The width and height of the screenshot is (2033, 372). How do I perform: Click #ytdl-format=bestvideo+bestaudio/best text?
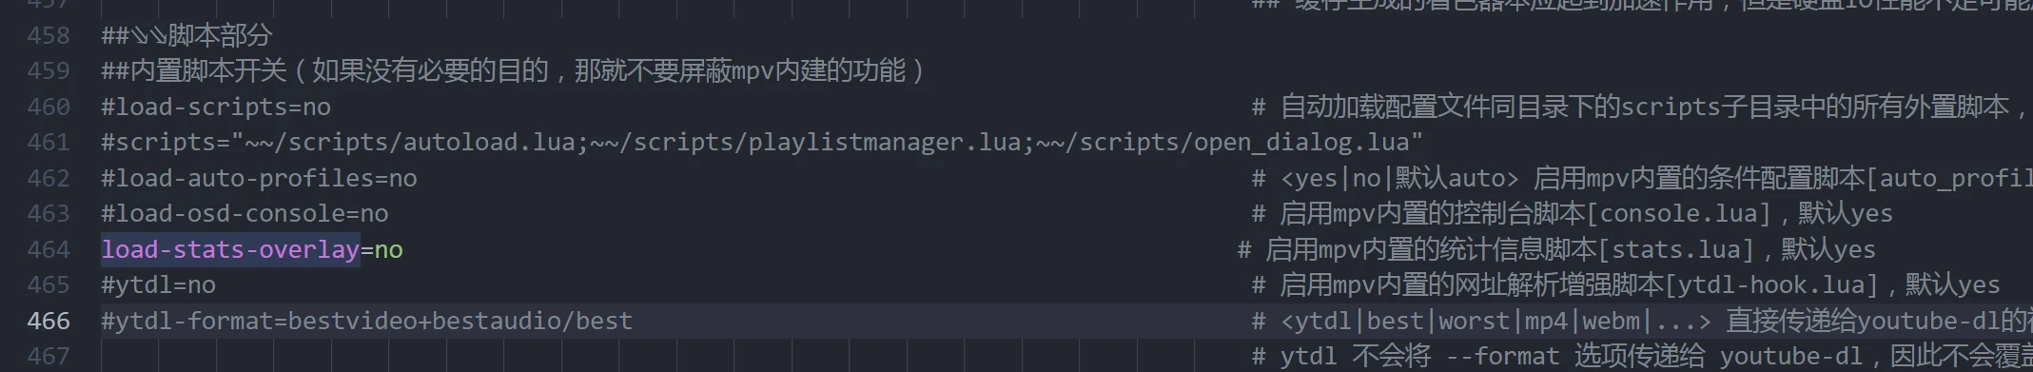[366, 322]
